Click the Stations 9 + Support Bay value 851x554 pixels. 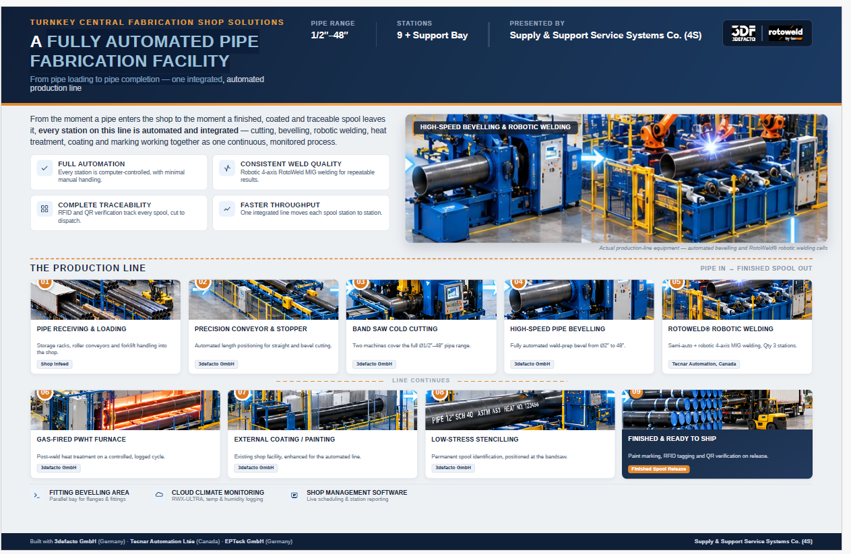click(x=433, y=35)
